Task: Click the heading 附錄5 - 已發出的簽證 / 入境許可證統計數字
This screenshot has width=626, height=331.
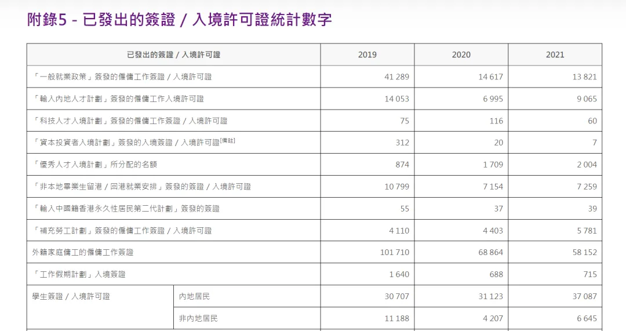Action: (179, 20)
